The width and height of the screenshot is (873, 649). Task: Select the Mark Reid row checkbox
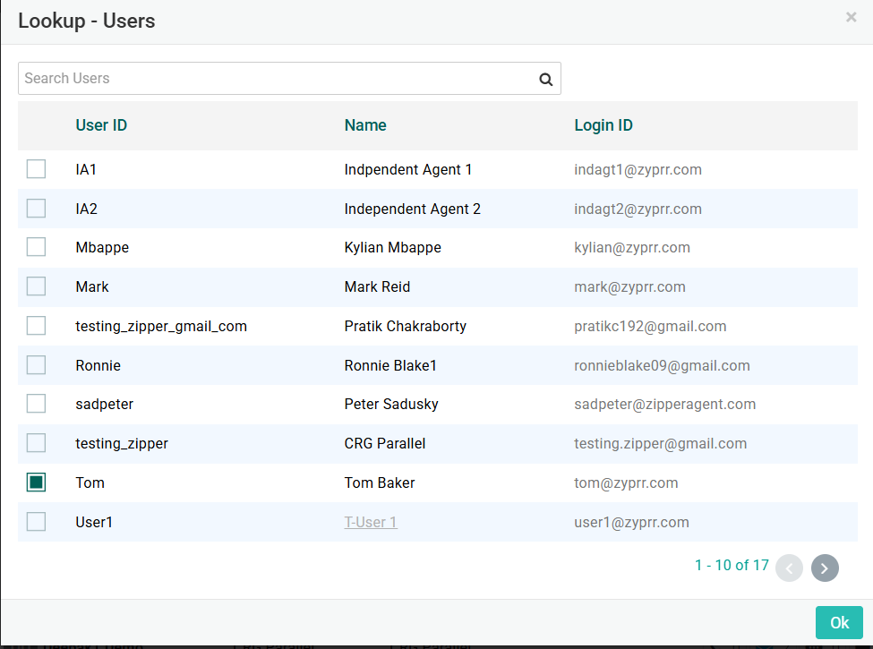36,286
